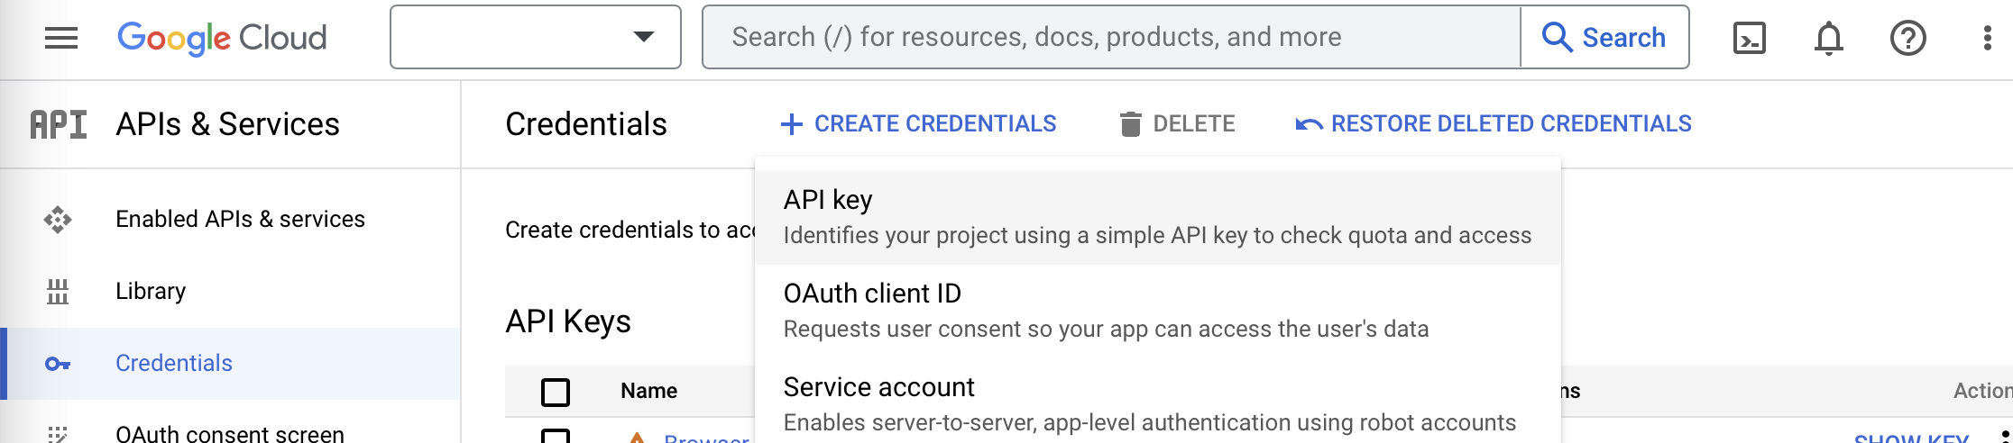
Task: Click the Search button
Action: [x=1604, y=37]
